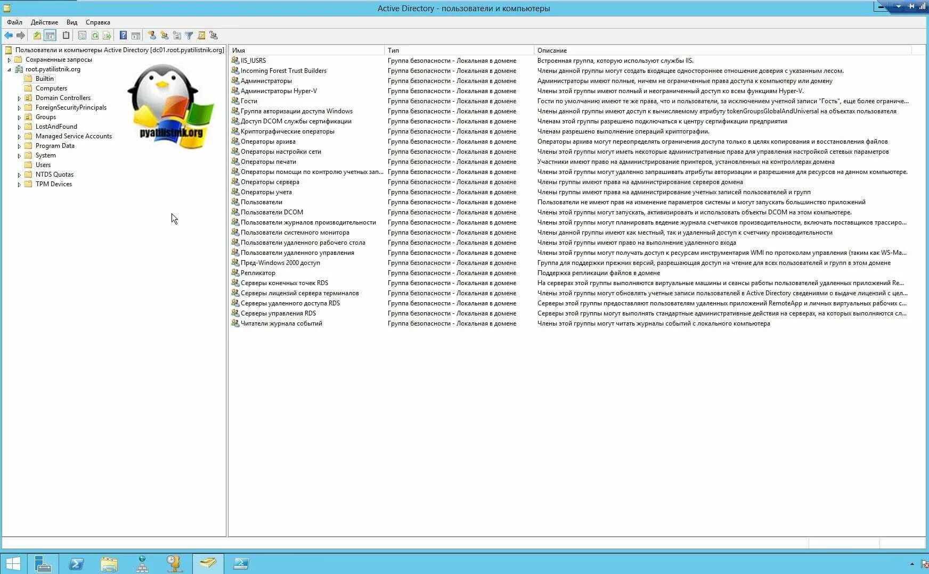
Task: Create a new group with toolbar icon
Action: [x=165, y=36]
